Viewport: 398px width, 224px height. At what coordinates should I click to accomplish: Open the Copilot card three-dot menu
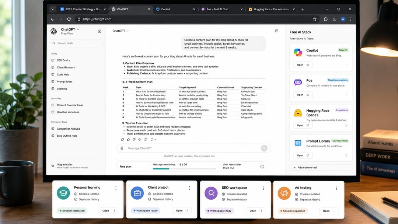click(346, 65)
